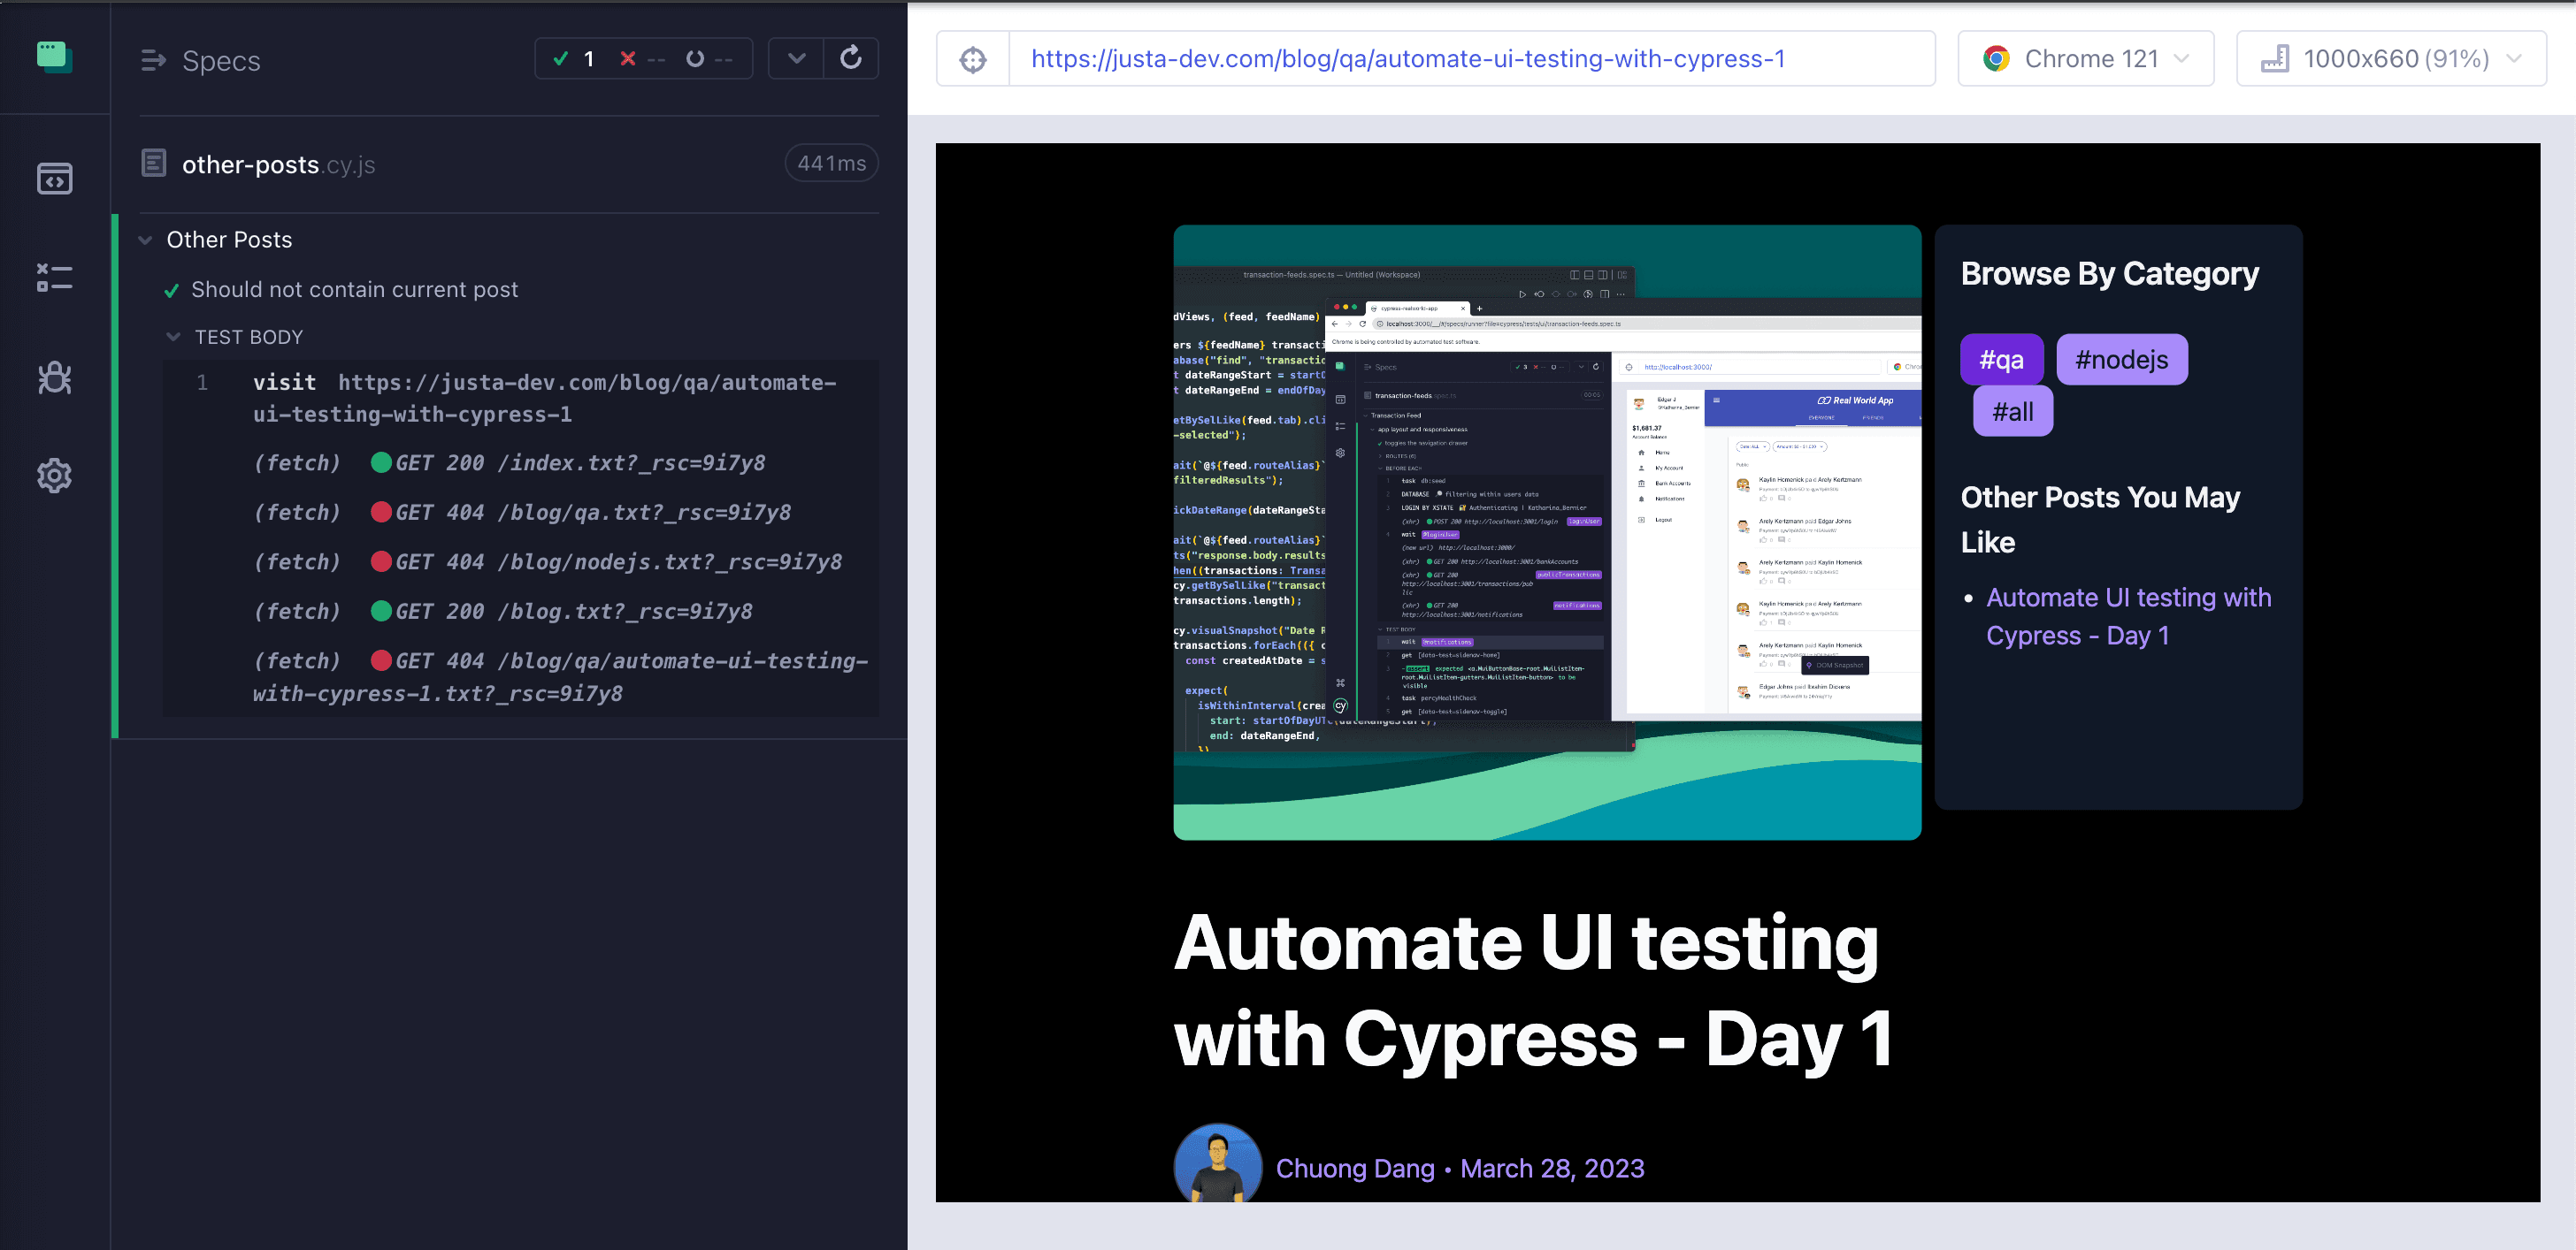Open the Settings gear icon

click(54, 476)
